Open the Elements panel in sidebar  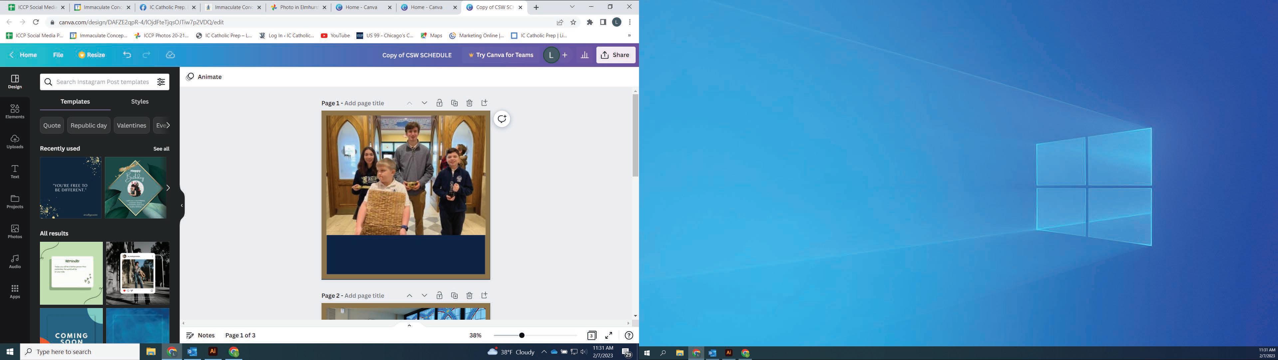tap(14, 111)
